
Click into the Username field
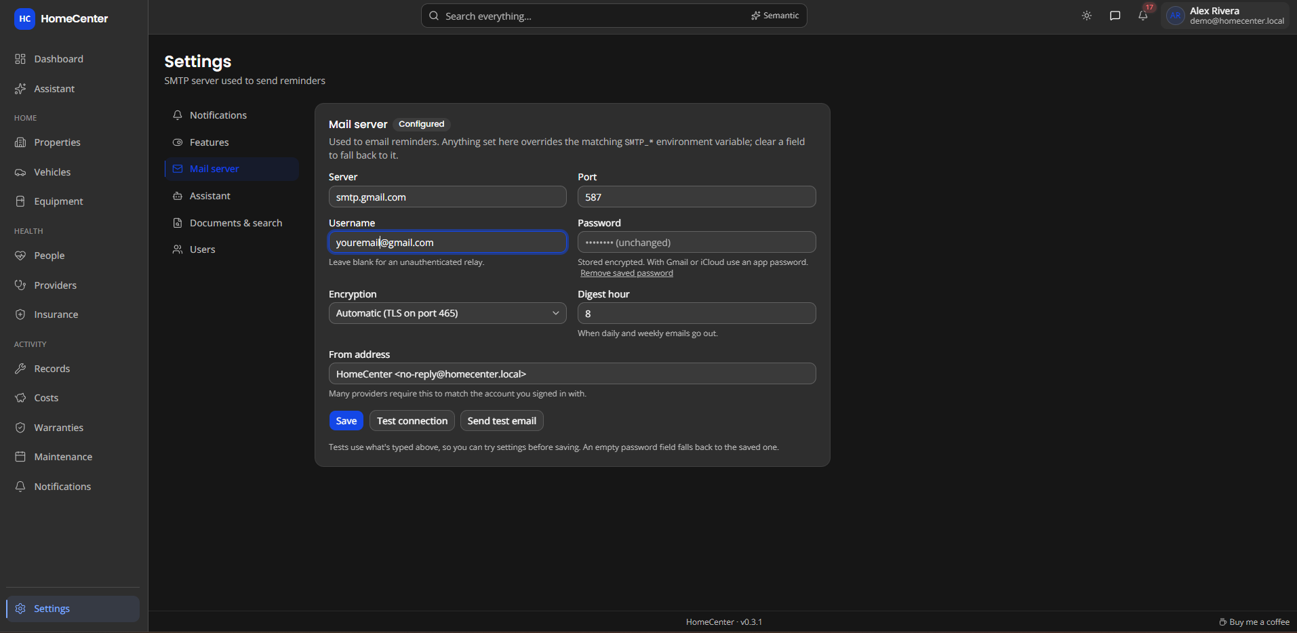point(447,242)
